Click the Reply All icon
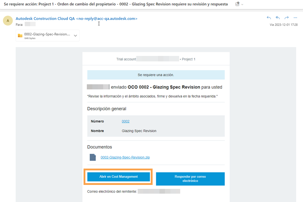The width and height of the screenshot is (303, 202). (x=278, y=18)
